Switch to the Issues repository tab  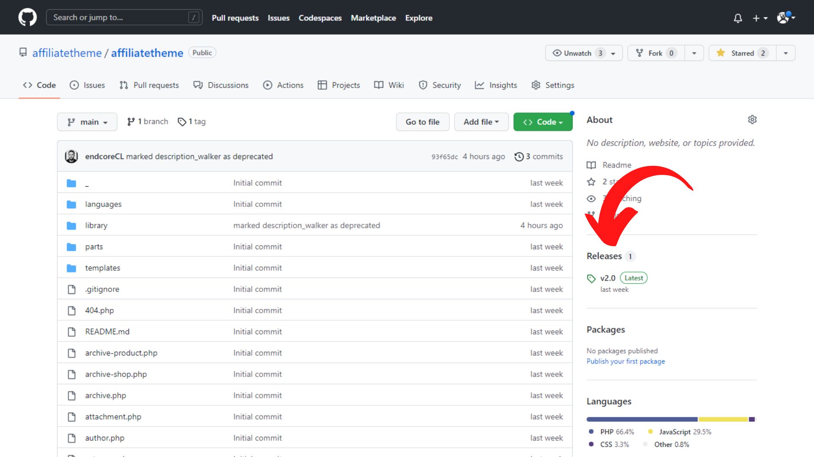pos(87,85)
